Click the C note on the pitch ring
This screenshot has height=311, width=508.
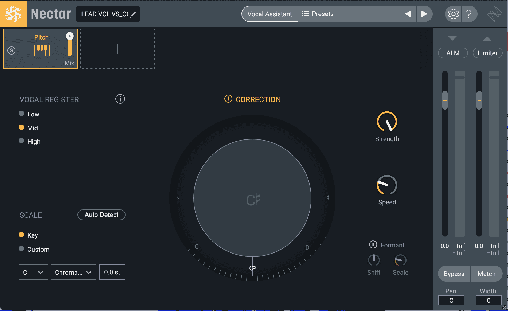tap(197, 247)
